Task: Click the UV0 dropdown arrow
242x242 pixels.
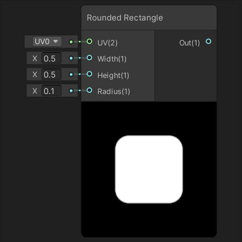Action: (x=56, y=41)
